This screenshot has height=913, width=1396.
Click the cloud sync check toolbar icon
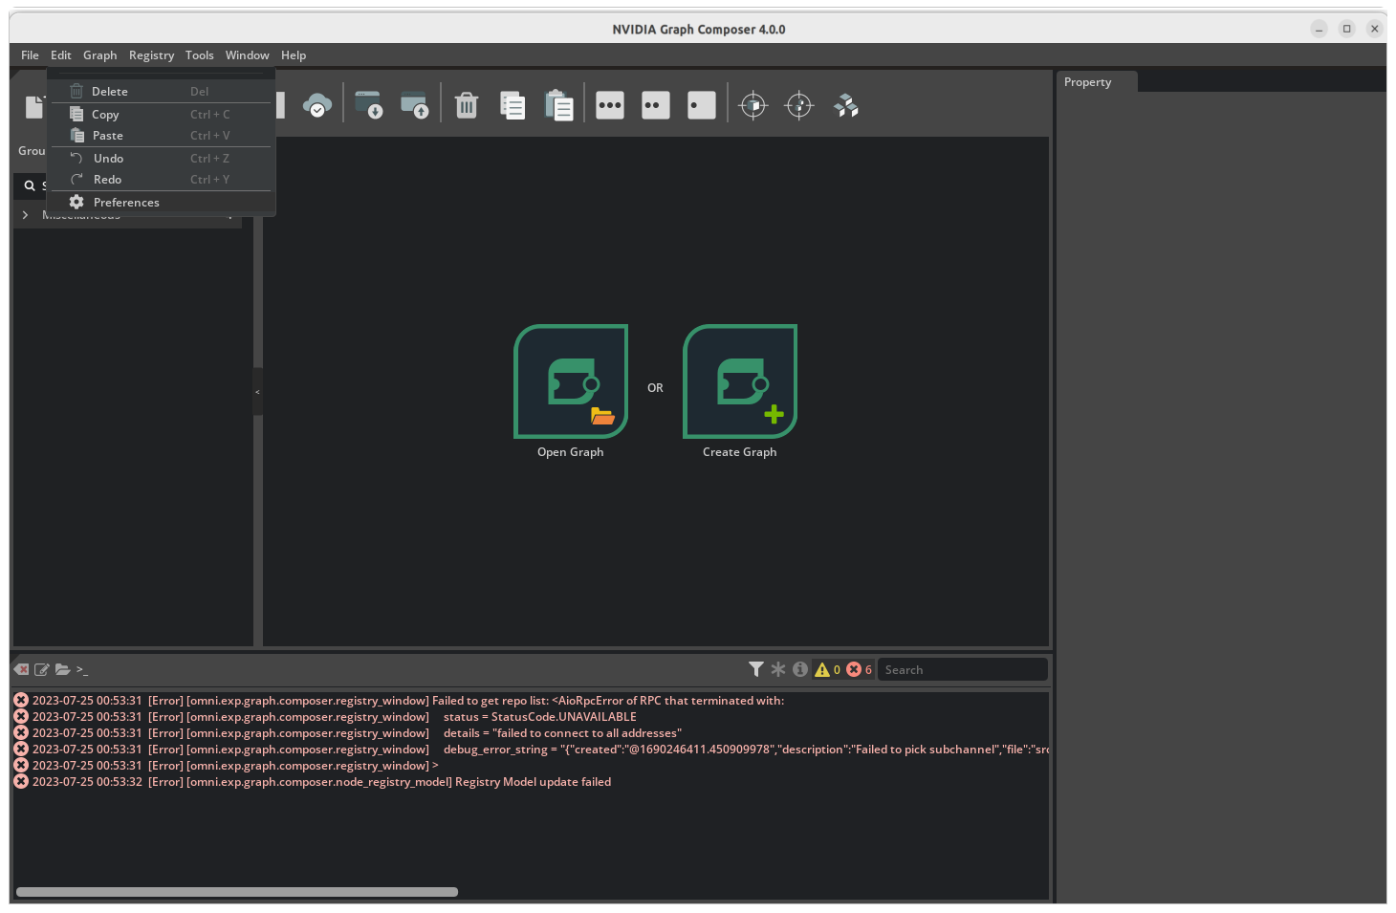(317, 105)
